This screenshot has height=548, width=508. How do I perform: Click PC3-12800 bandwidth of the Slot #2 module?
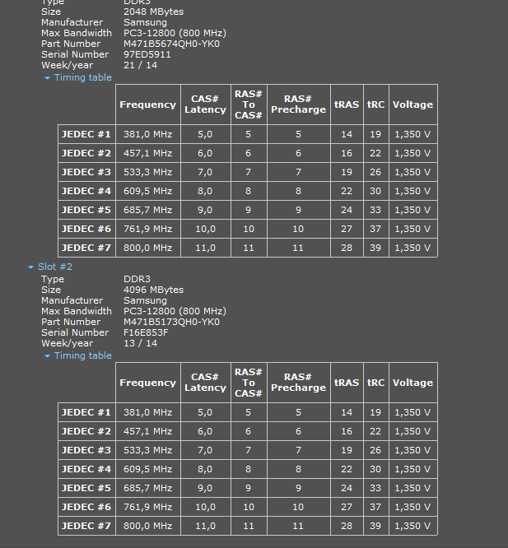pyautogui.click(x=175, y=311)
